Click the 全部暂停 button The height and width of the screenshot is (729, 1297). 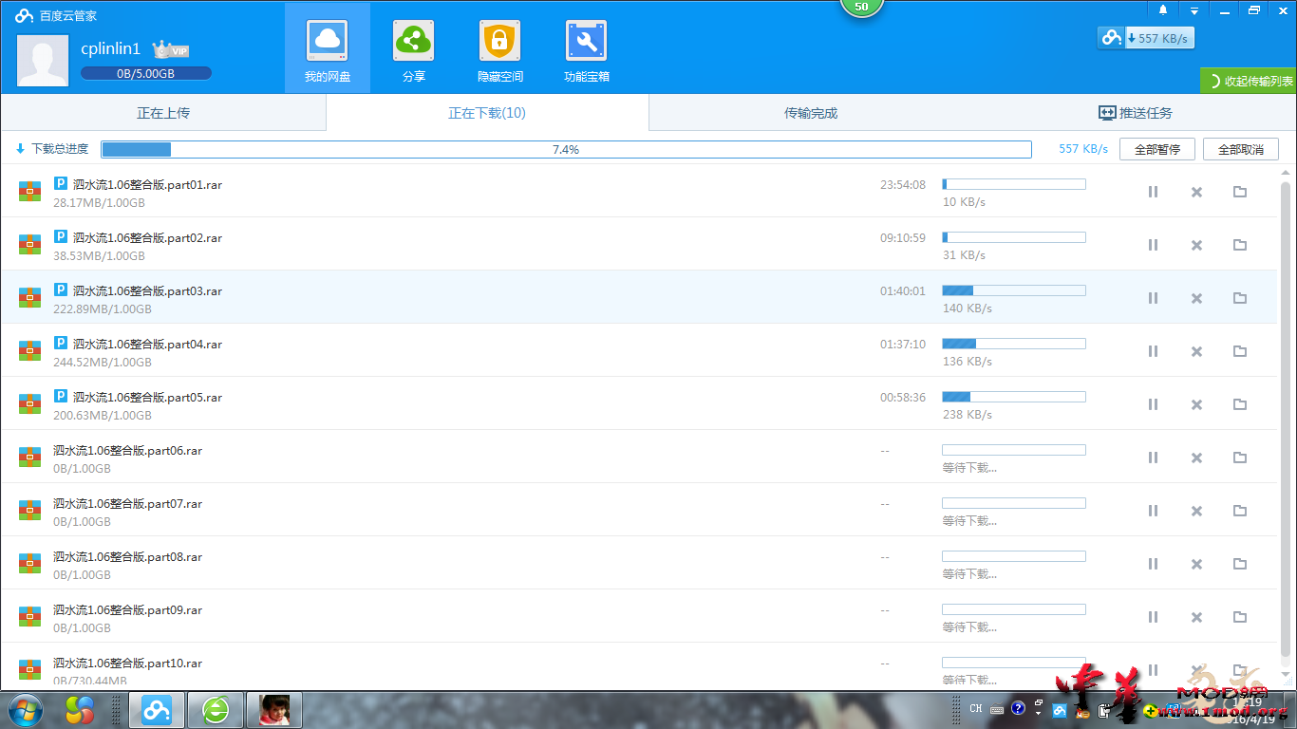coord(1156,149)
